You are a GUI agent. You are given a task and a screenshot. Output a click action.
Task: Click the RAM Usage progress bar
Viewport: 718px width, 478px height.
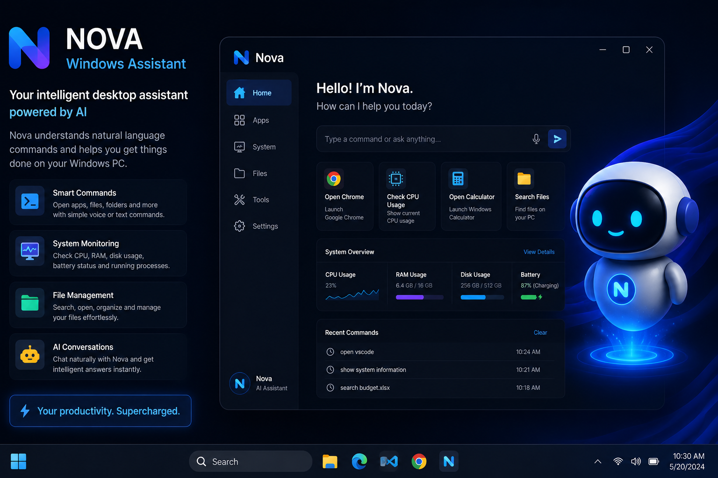(x=420, y=297)
